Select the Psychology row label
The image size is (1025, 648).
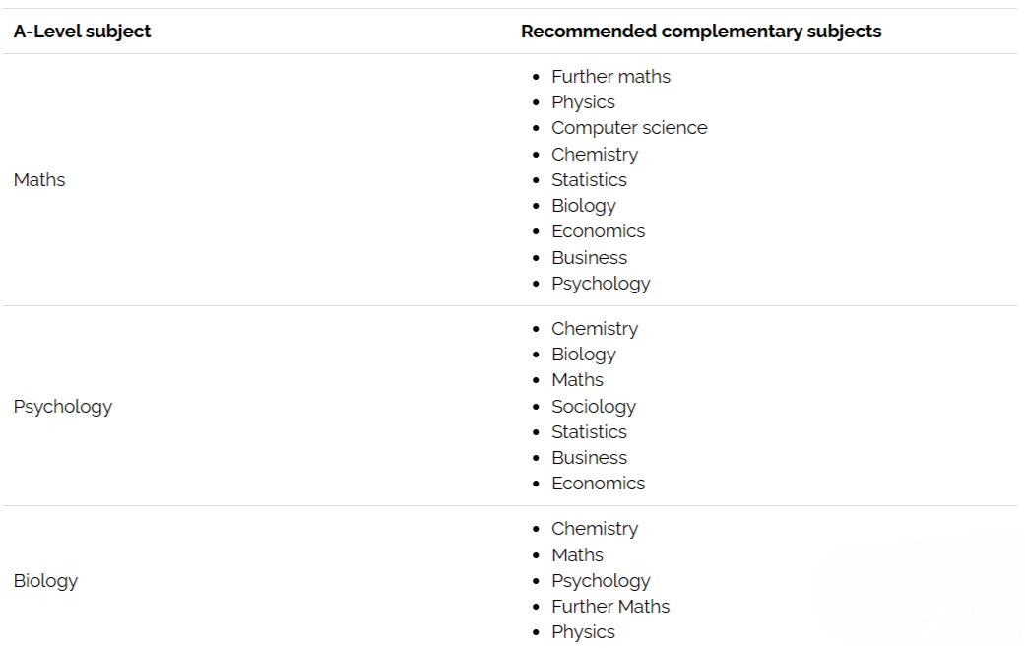63,407
